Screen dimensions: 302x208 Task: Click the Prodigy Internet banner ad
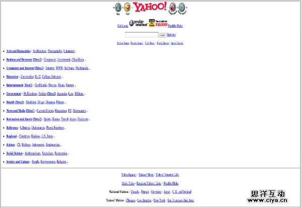(138, 23)
